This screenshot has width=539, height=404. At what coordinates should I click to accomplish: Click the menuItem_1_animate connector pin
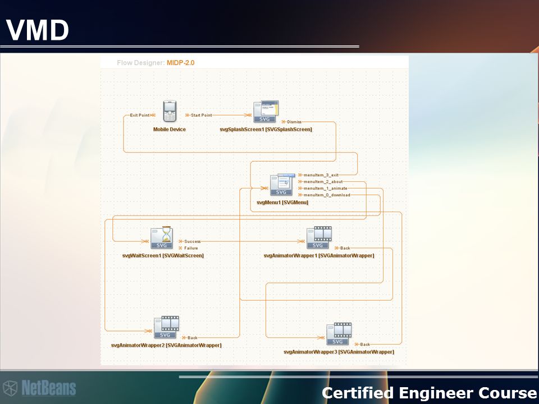click(300, 189)
